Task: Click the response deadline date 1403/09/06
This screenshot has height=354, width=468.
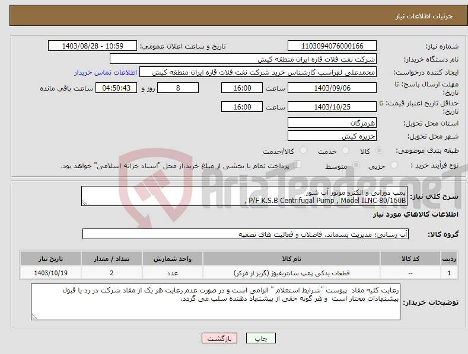Action: (332, 88)
